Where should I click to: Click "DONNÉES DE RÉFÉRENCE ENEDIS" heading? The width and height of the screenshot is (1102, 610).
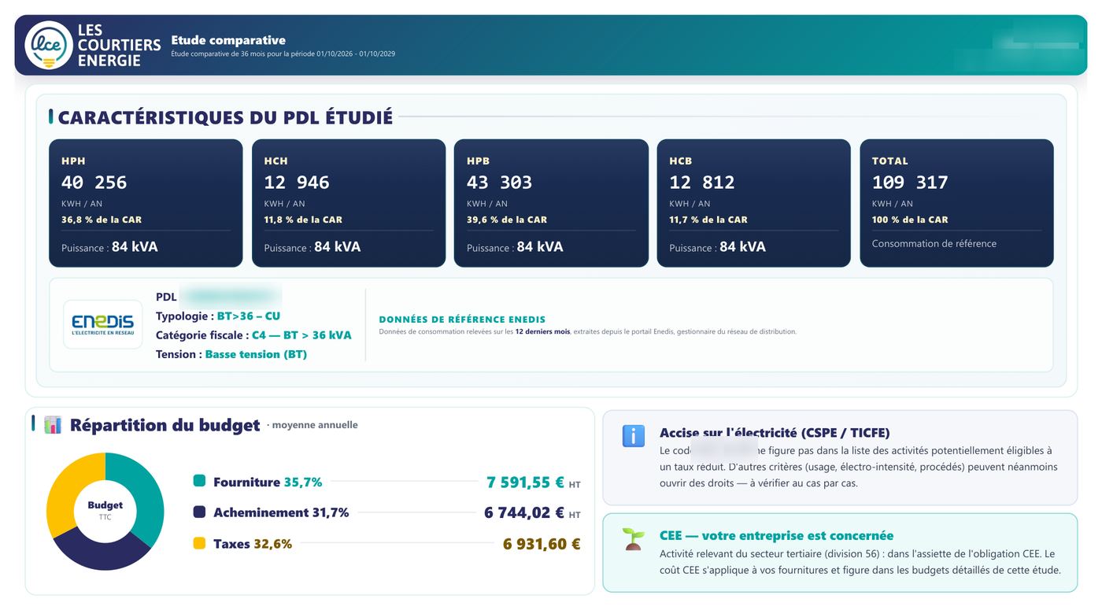[x=462, y=320]
